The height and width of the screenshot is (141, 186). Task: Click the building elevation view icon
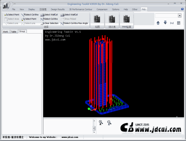coord(179,23)
